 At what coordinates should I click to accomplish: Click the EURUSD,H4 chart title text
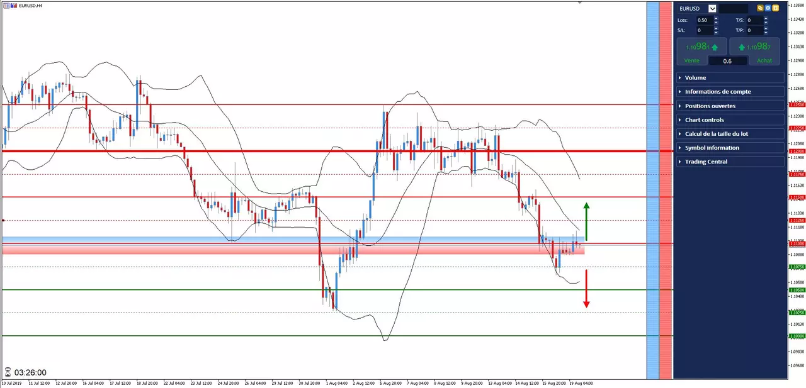pos(31,6)
